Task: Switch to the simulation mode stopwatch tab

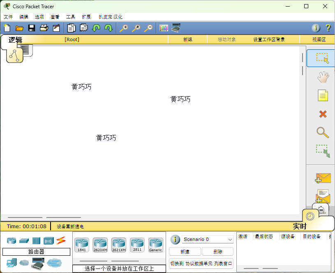Action: [321, 211]
